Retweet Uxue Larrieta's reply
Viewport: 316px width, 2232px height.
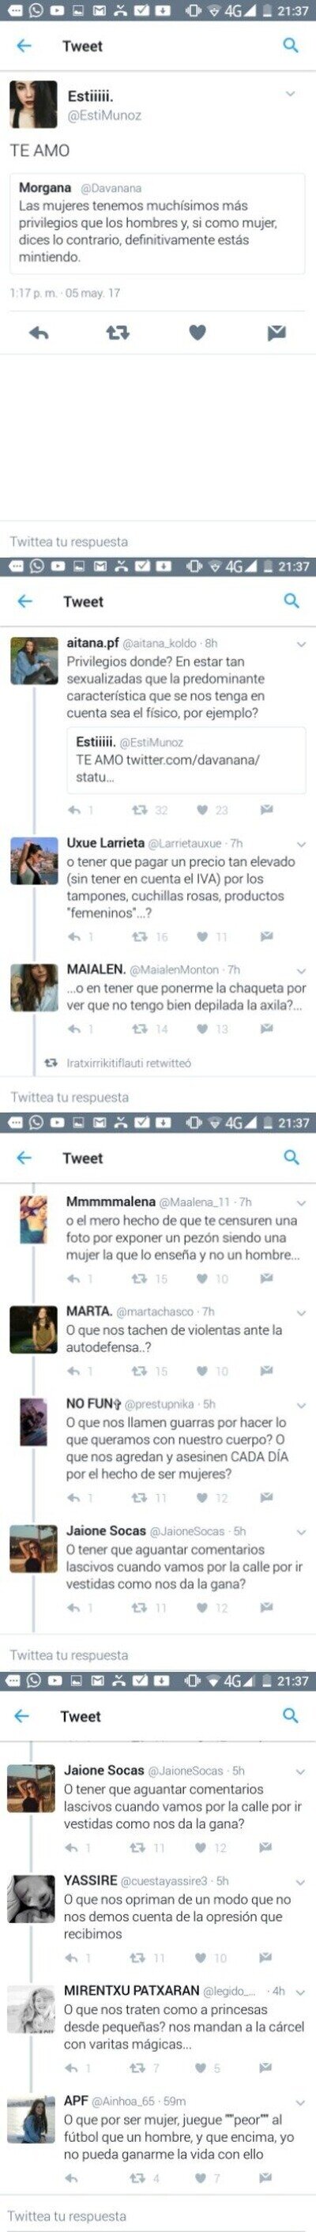click(138, 936)
